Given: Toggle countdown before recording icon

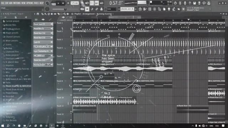Looking at the screenshot, I should pos(92,3).
